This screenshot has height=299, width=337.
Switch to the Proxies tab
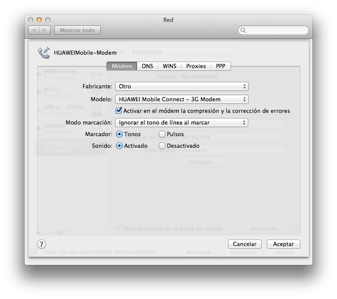tap(196, 66)
